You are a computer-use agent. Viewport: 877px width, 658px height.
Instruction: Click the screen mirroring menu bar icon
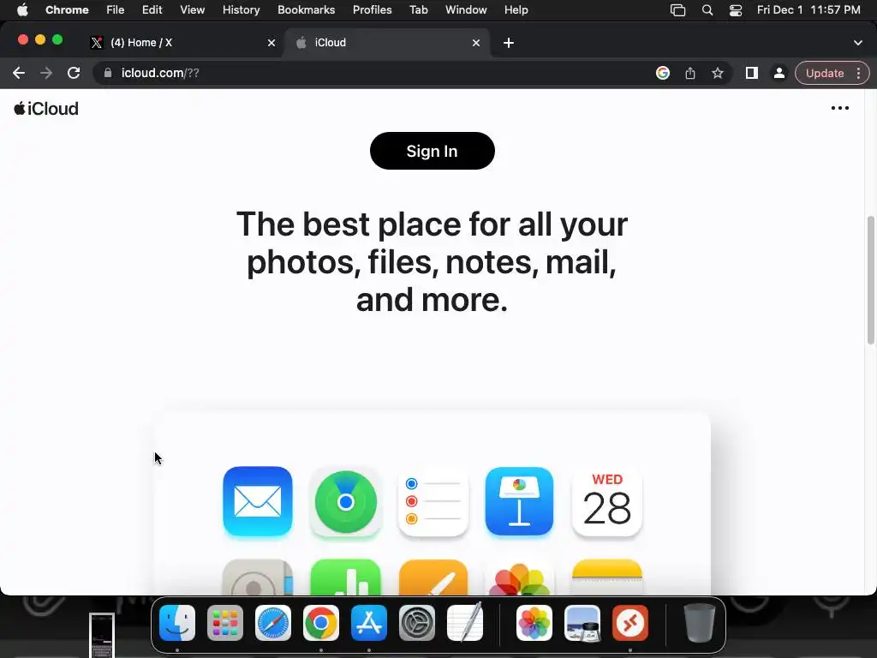point(678,10)
